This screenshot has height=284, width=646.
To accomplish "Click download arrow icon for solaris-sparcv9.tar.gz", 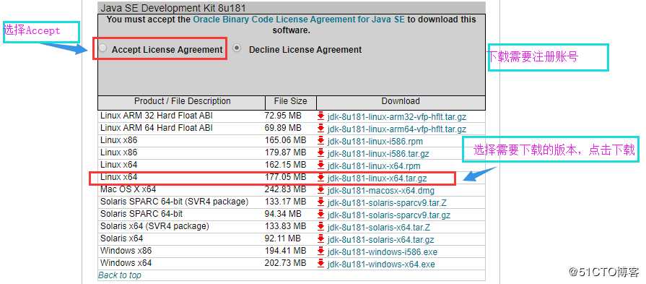I will (x=321, y=215).
